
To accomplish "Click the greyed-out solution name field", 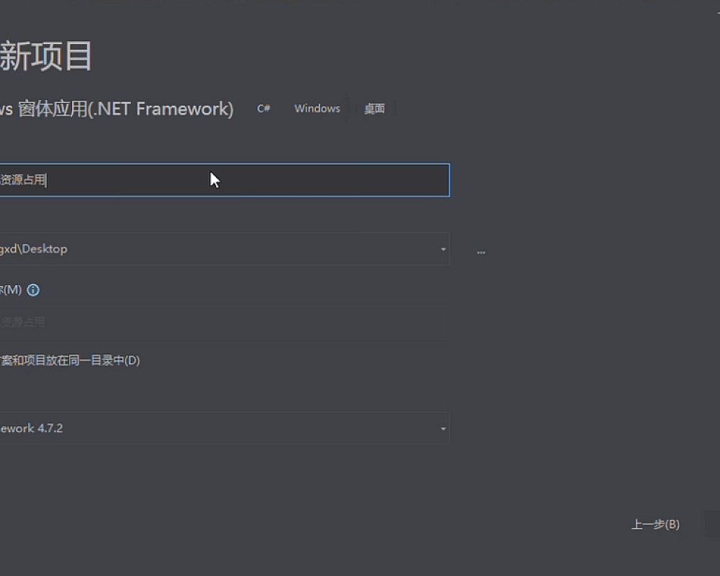I will point(216,323).
